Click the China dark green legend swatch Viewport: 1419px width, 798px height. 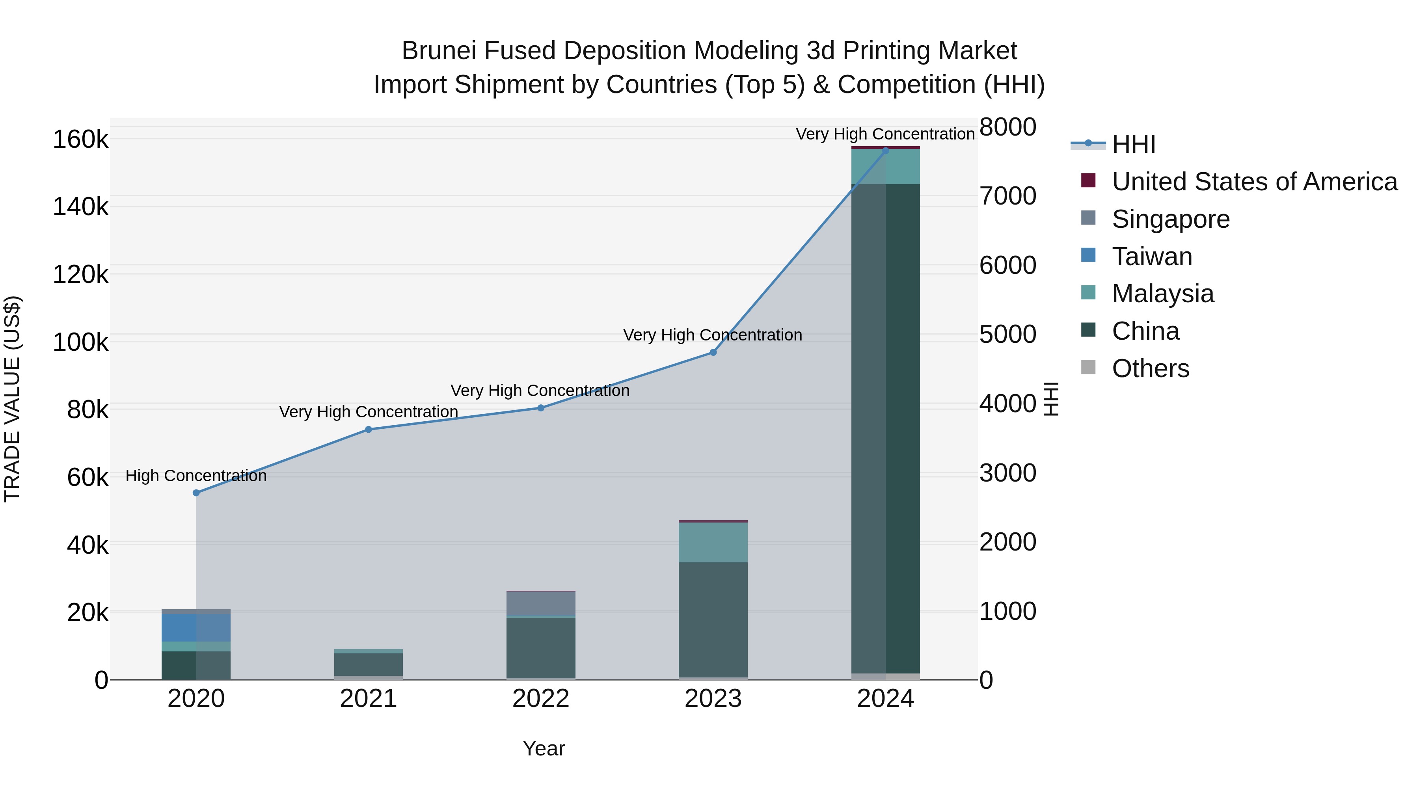[x=1088, y=329]
